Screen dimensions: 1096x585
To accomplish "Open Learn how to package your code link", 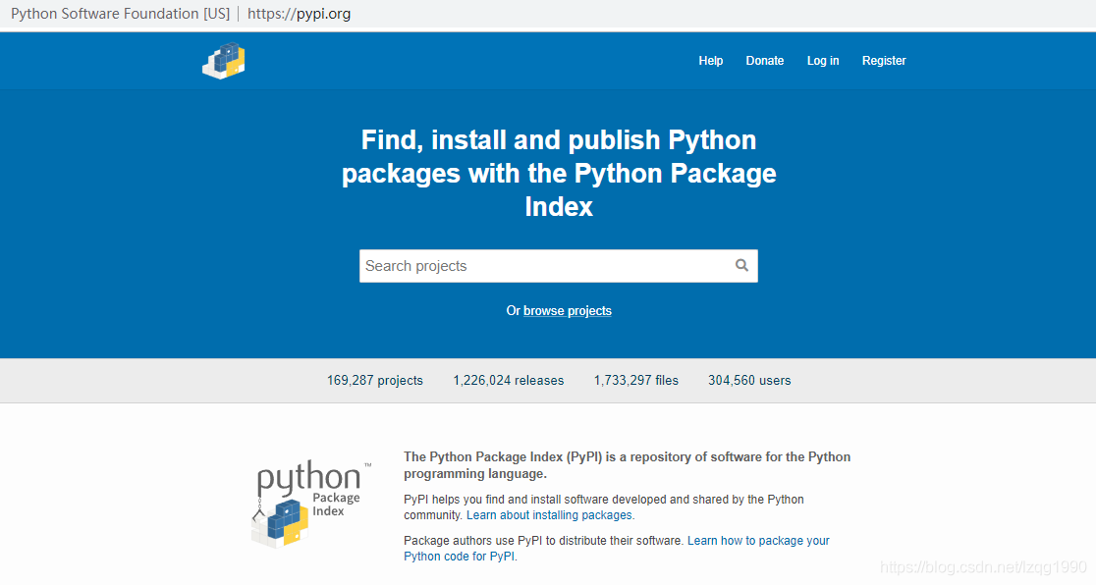I will click(617, 549).
